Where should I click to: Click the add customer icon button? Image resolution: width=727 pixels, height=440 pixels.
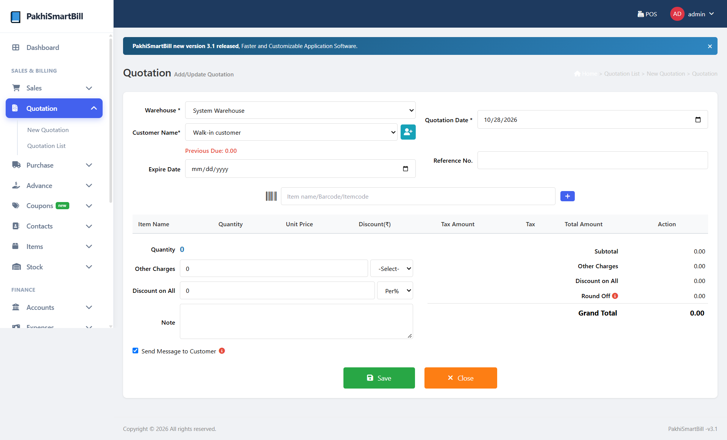point(408,132)
